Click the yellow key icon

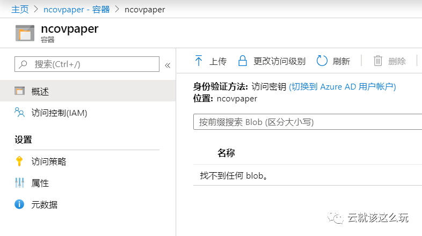pyautogui.click(x=19, y=161)
